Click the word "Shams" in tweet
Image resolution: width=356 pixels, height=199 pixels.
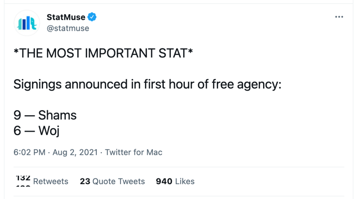click(x=57, y=115)
